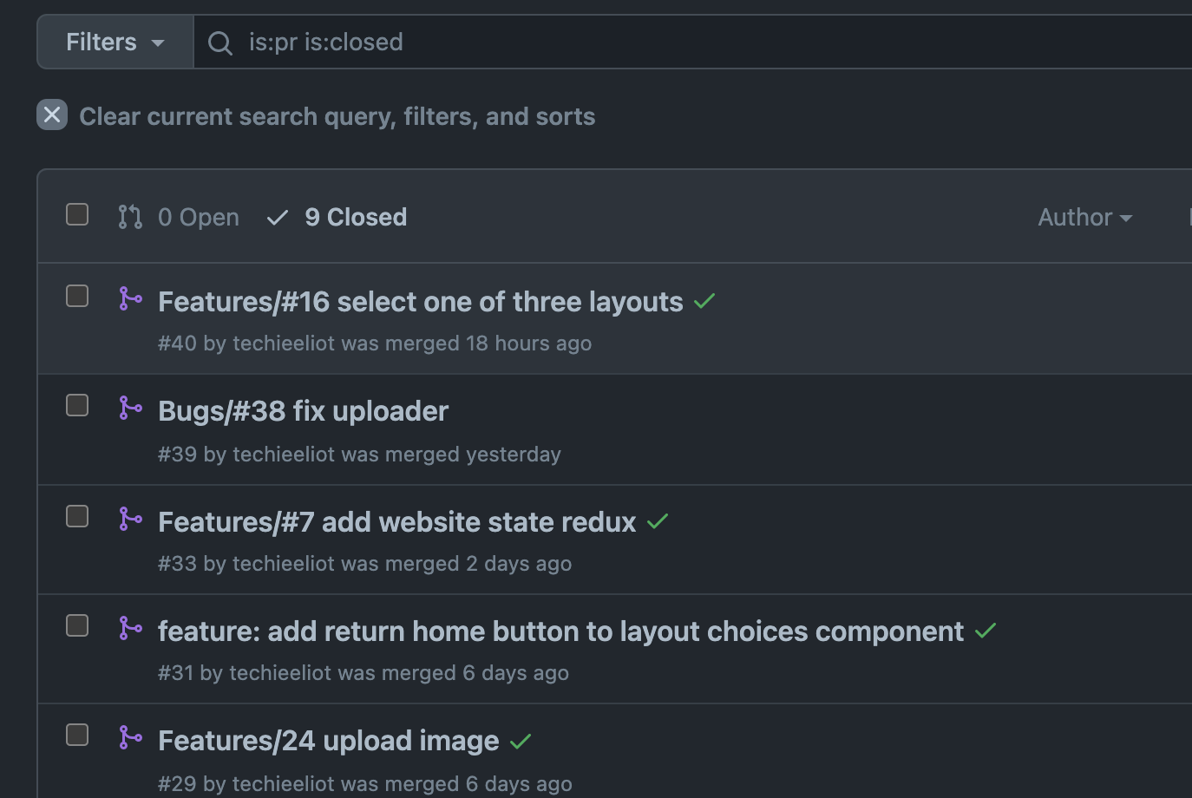Open the Author filter dropdown
This screenshot has height=798, width=1192.
tap(1084, 217)
